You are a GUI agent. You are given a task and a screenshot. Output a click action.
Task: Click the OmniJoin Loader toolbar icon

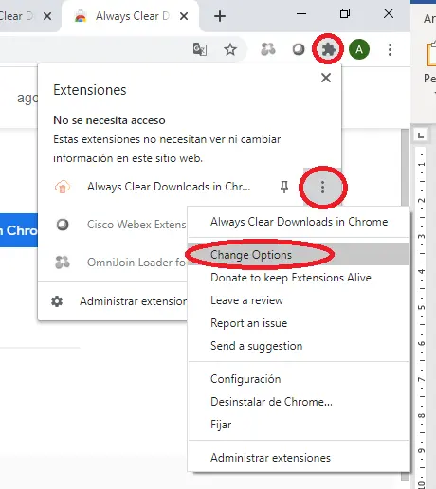pyautogui.click(x=268, y=49)
